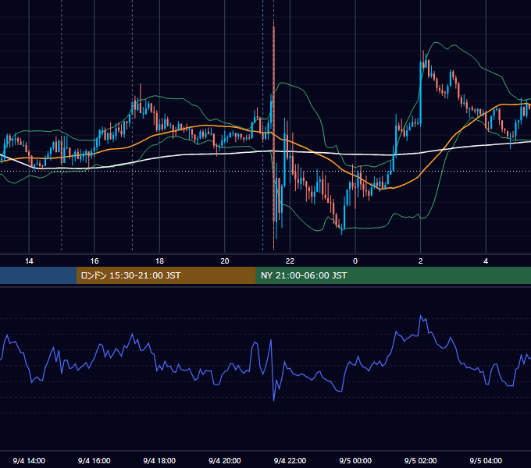The height and width of the screenshot is (468, 531).
Task: Click the 9/5 00:00 date label
Action: pos(355,460)
